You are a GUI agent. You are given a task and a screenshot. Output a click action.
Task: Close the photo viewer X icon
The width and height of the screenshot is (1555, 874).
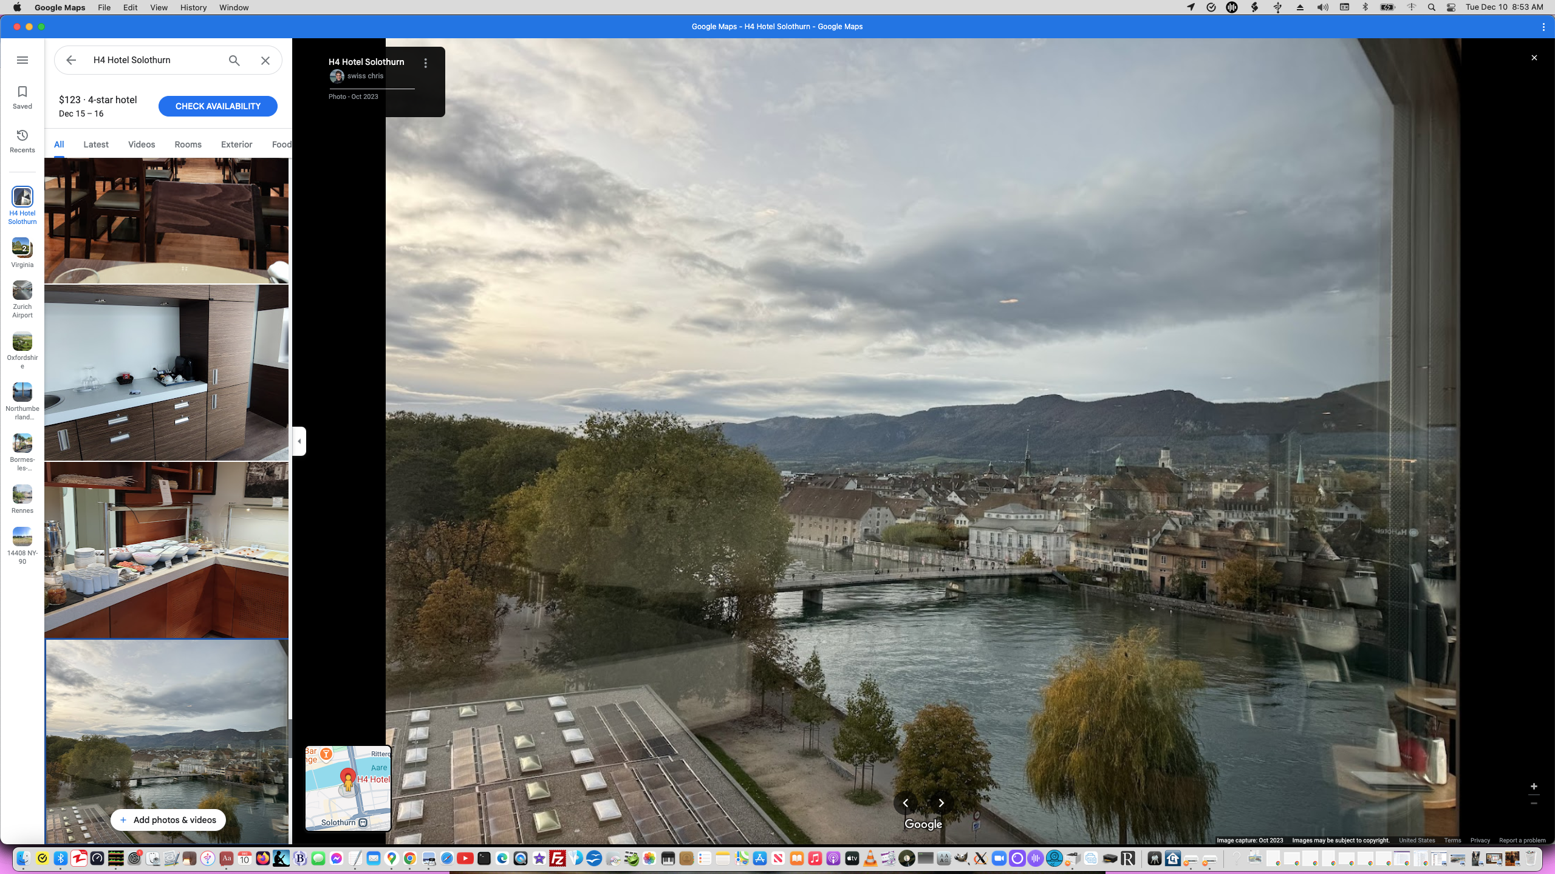(1534, 58)
